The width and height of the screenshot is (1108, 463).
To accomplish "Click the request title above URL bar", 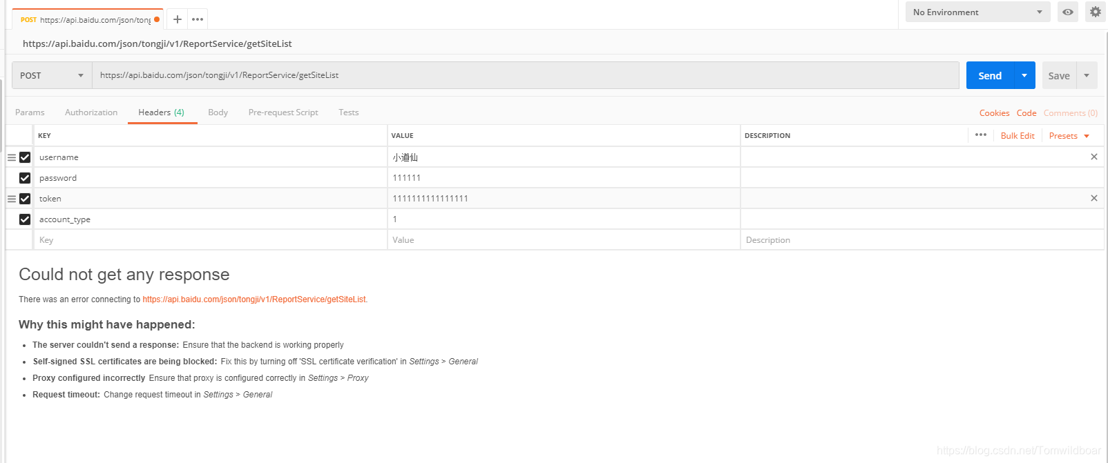I will point(157,43).
